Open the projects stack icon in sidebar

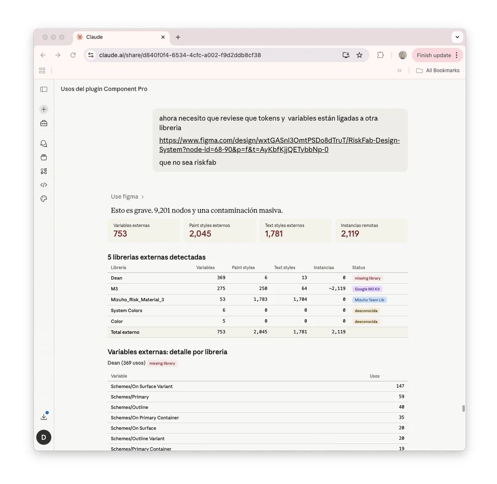(44, 157)
